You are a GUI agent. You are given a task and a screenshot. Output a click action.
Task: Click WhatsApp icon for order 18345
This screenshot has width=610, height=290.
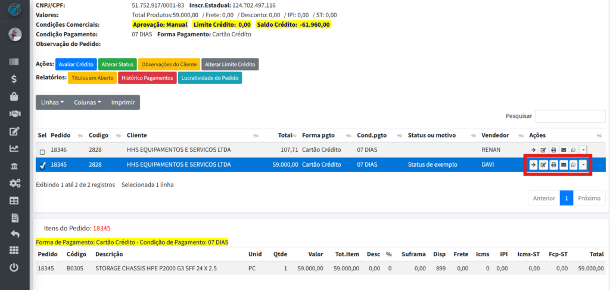click(x=573, y=165)
